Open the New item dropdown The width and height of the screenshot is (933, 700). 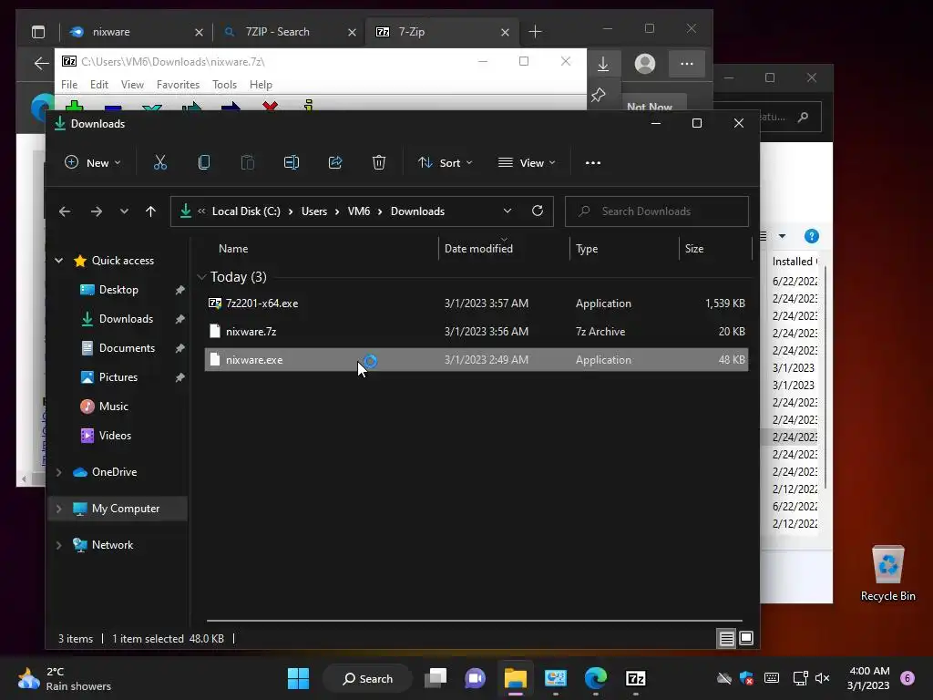(x=93, y=162)
